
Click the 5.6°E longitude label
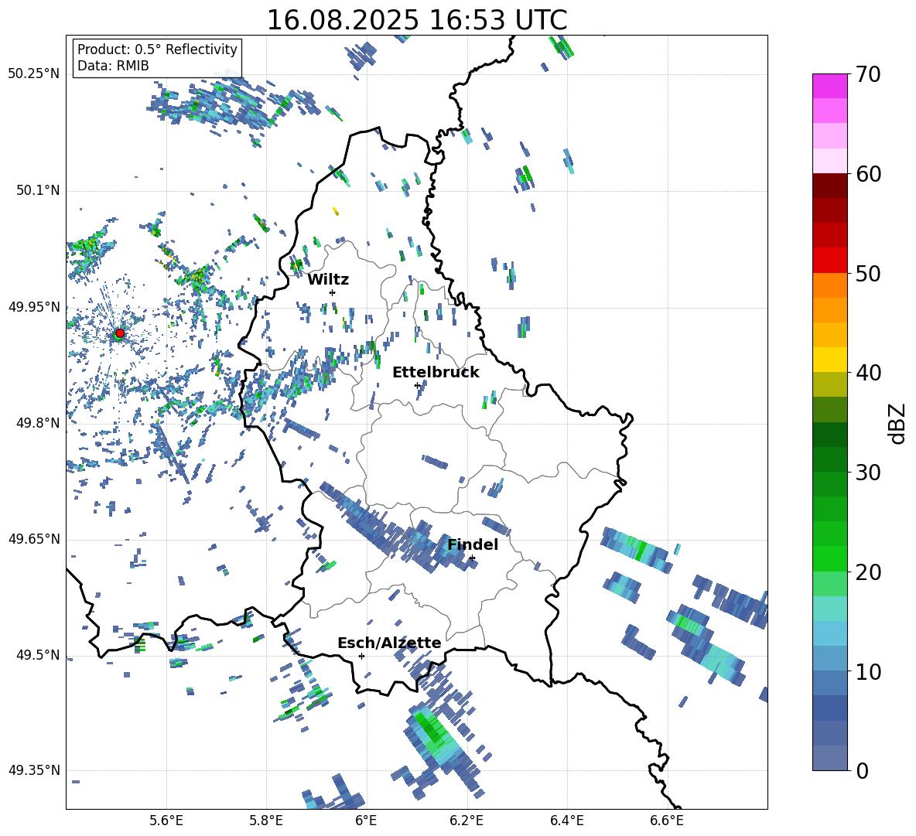coord(166,821)
